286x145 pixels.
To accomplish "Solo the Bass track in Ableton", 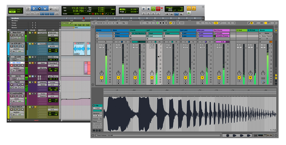I will (x=118, y=81).
